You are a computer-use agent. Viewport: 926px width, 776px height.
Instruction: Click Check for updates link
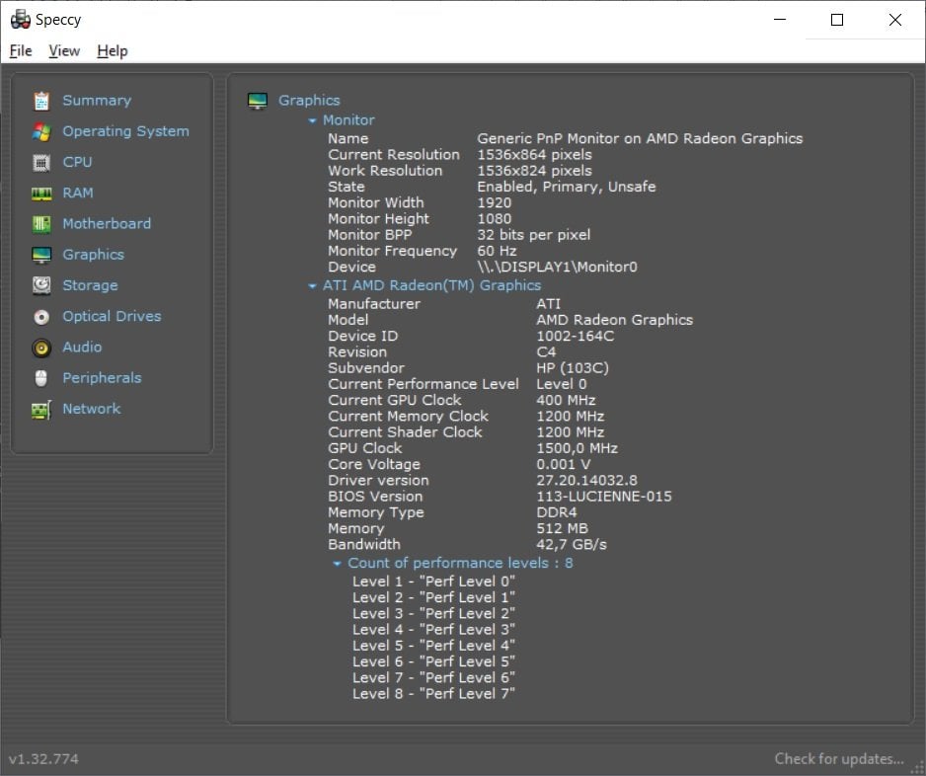click(x=839, y=759)
